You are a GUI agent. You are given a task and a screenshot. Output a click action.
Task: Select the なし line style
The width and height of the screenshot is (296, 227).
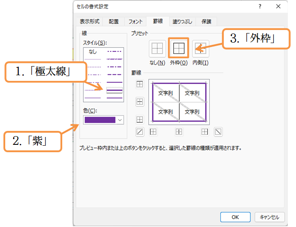(x=93, y=52)
